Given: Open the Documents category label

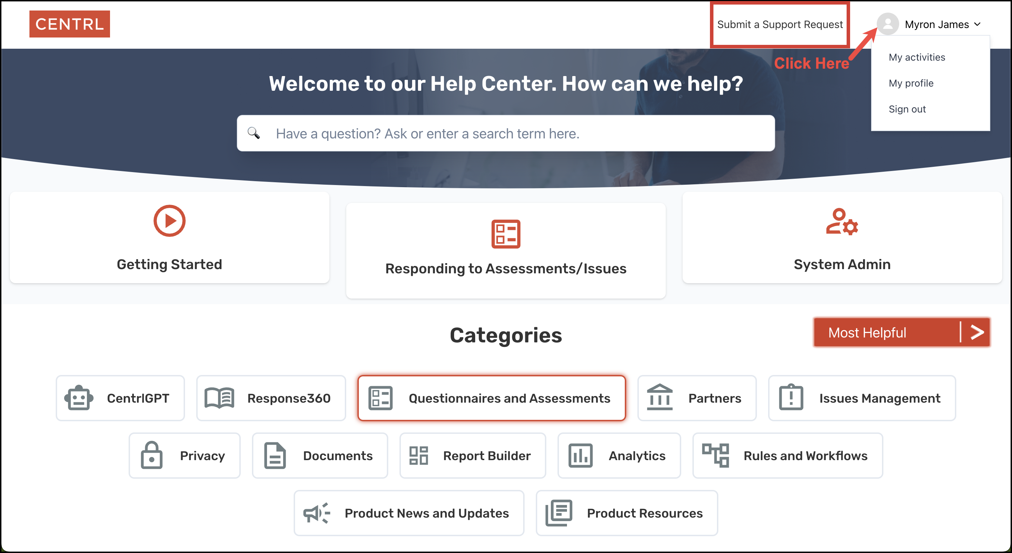Looking at the screenshot, I should pyautogui.click(x=337, y=456).
